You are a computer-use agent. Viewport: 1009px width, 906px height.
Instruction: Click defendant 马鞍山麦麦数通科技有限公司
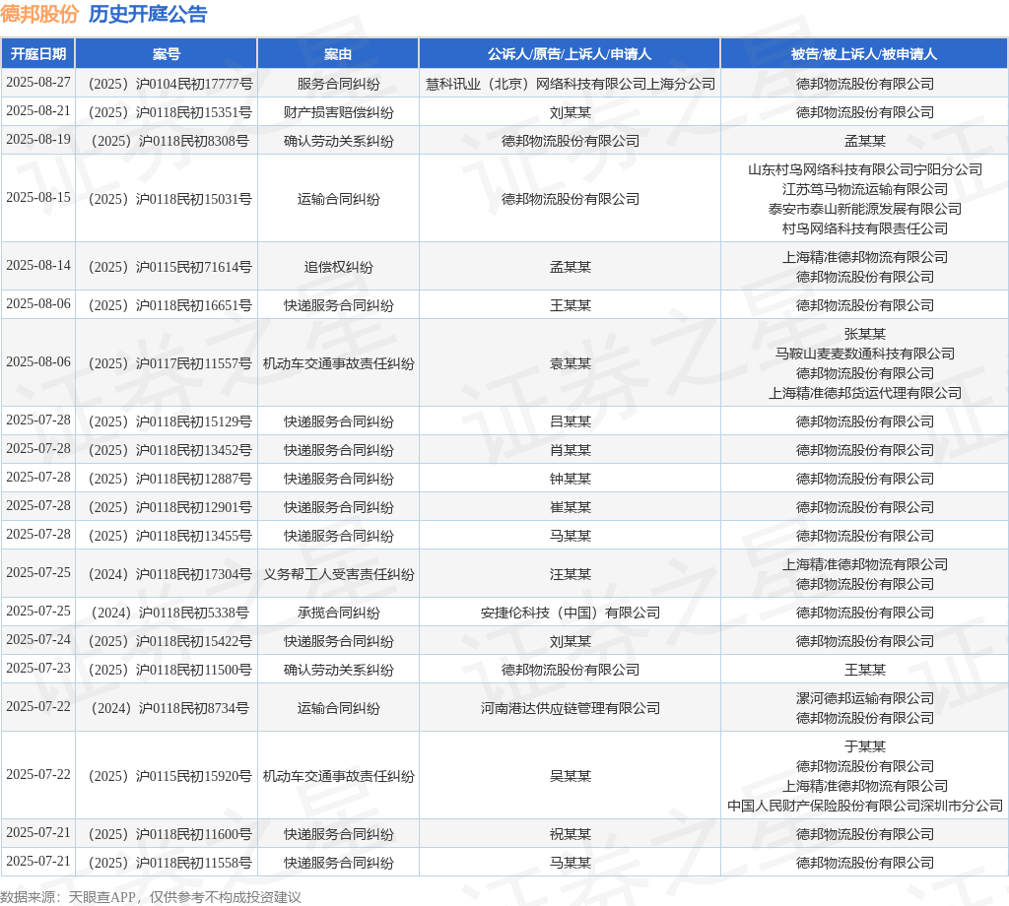pos(865,353)
